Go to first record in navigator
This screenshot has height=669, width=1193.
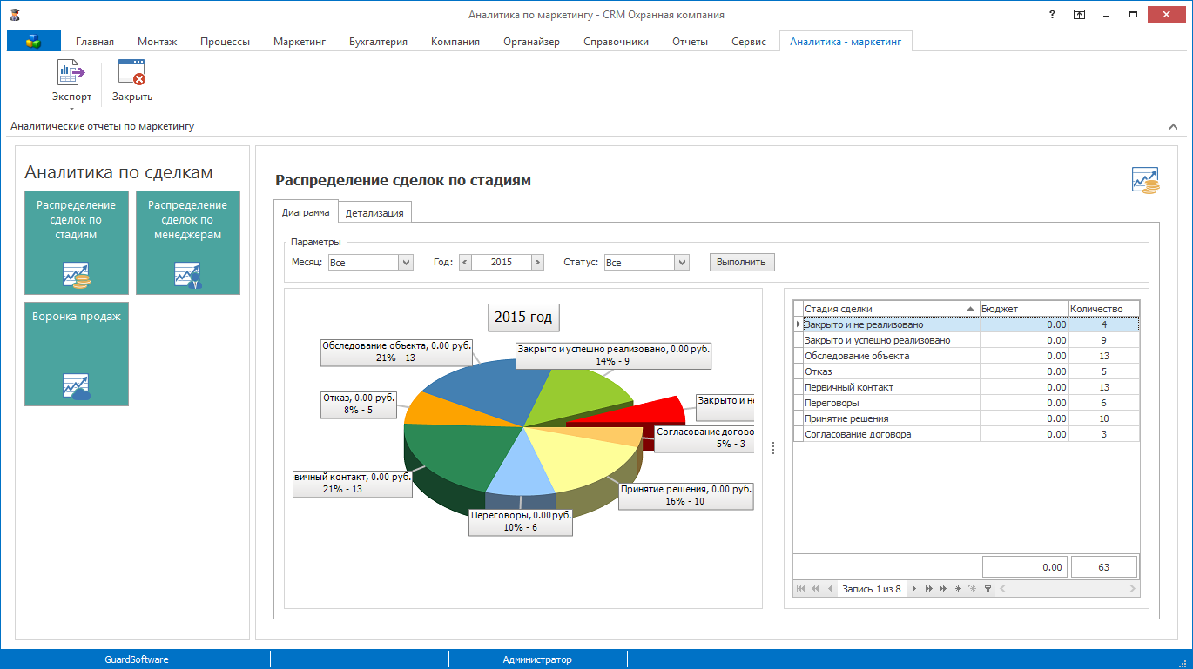(x=801, y=589)
